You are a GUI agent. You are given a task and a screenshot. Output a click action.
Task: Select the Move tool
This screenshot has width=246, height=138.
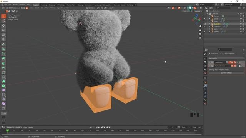coord(3,26)
